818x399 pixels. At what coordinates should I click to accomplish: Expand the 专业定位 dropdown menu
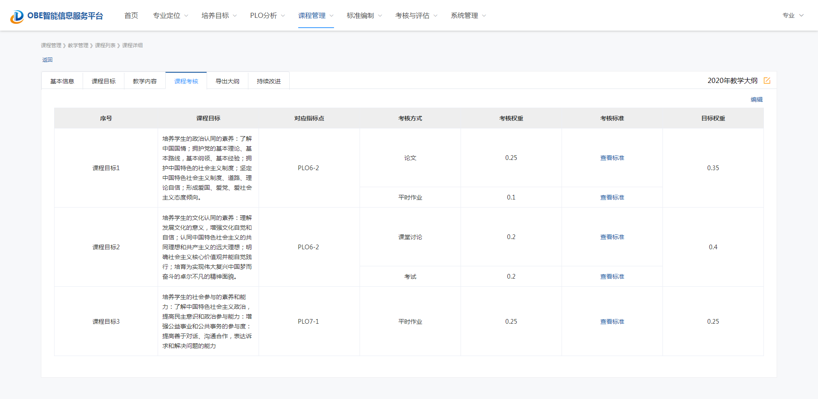(x=170, y=16)
